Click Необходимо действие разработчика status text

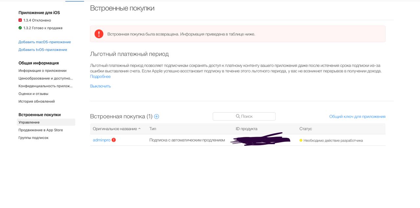333,140
